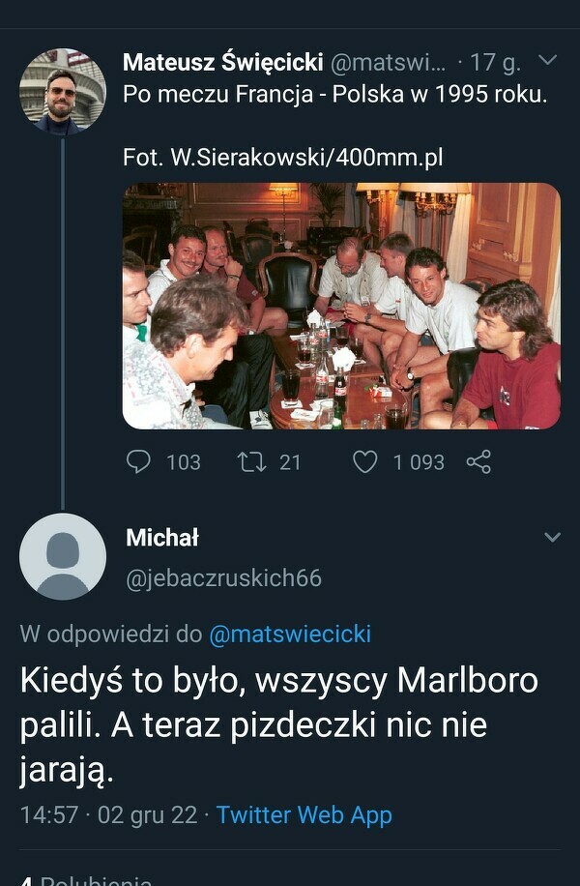Retweet the post with 21 retweets
The height and width of the screenshot is (886, 580).
click(251, 462)
